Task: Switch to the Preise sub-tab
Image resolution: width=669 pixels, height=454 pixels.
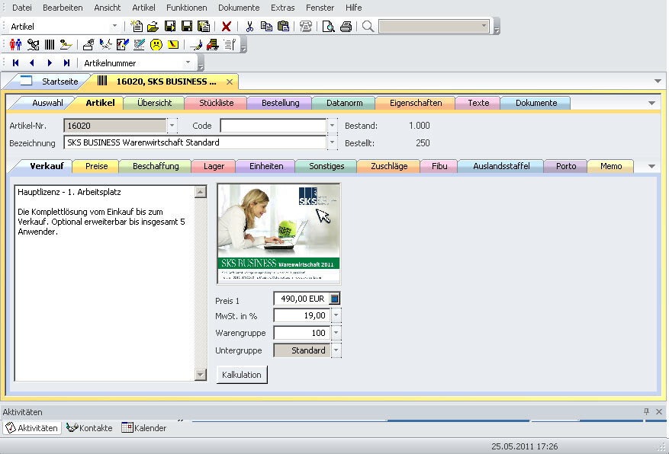Action: coord(96,166)
